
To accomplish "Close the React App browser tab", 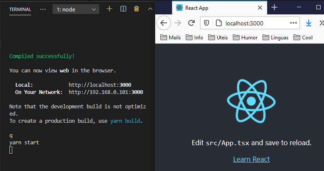I will (260, 8).
